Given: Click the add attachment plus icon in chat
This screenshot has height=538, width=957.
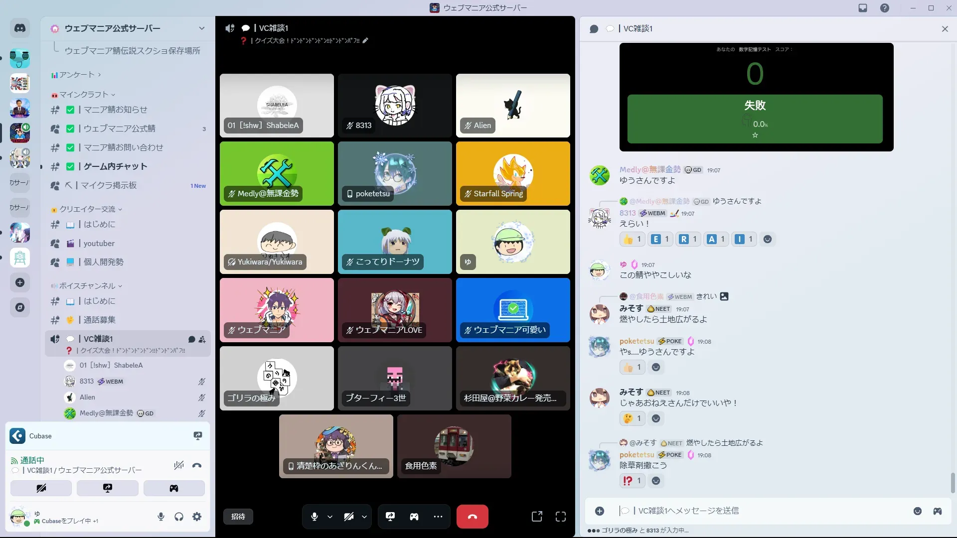Looking at the screenshot, I should (x=600, y=511).
